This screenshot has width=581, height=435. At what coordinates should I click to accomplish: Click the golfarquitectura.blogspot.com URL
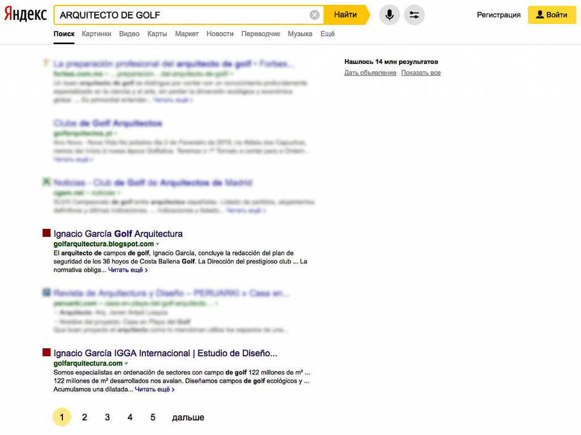pos(103,244)
